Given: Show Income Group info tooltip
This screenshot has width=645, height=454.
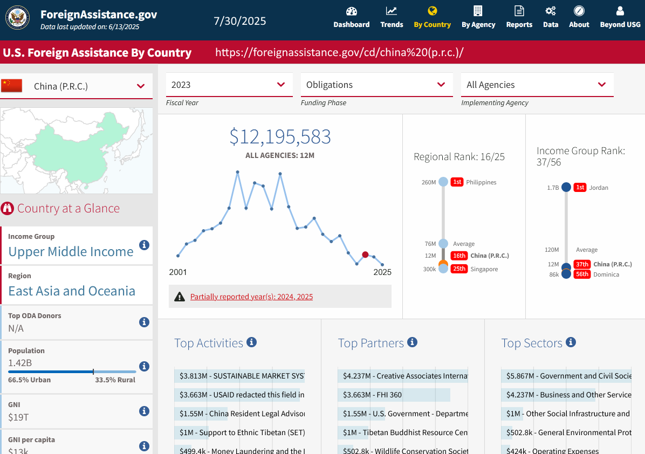Looking at the screenshot, I should [x=144, y=245].
